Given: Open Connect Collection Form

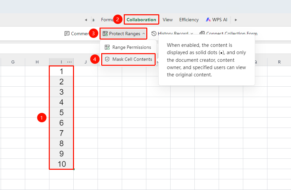Looking at the screenshot, I should (x=229, y=34).
